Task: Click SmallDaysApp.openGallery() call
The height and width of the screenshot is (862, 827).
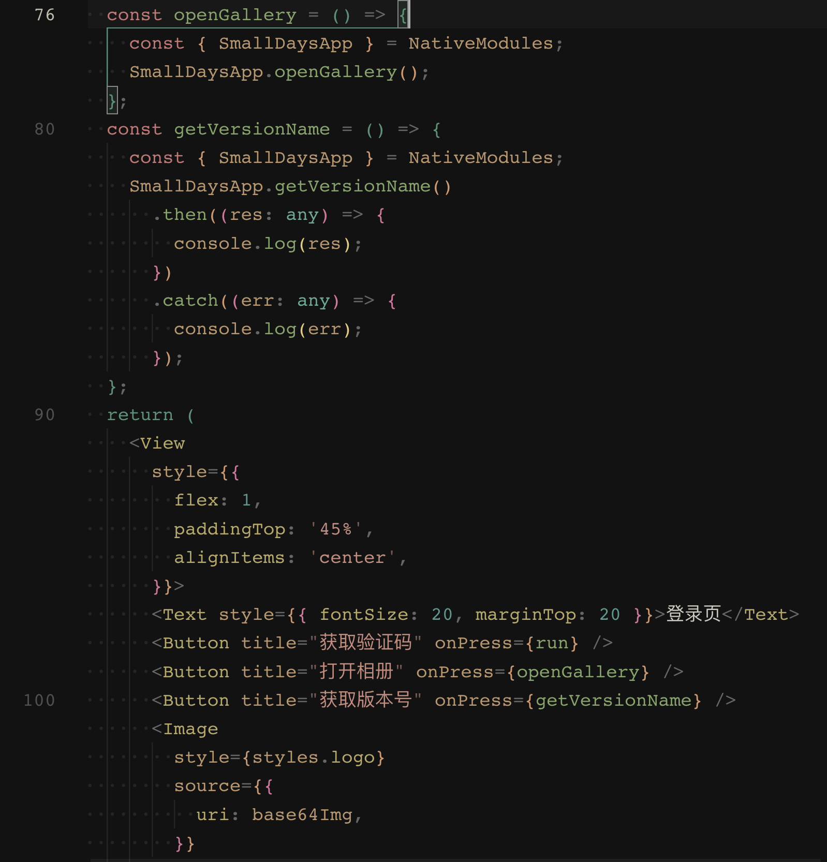Action: click(x=279, y=72)
